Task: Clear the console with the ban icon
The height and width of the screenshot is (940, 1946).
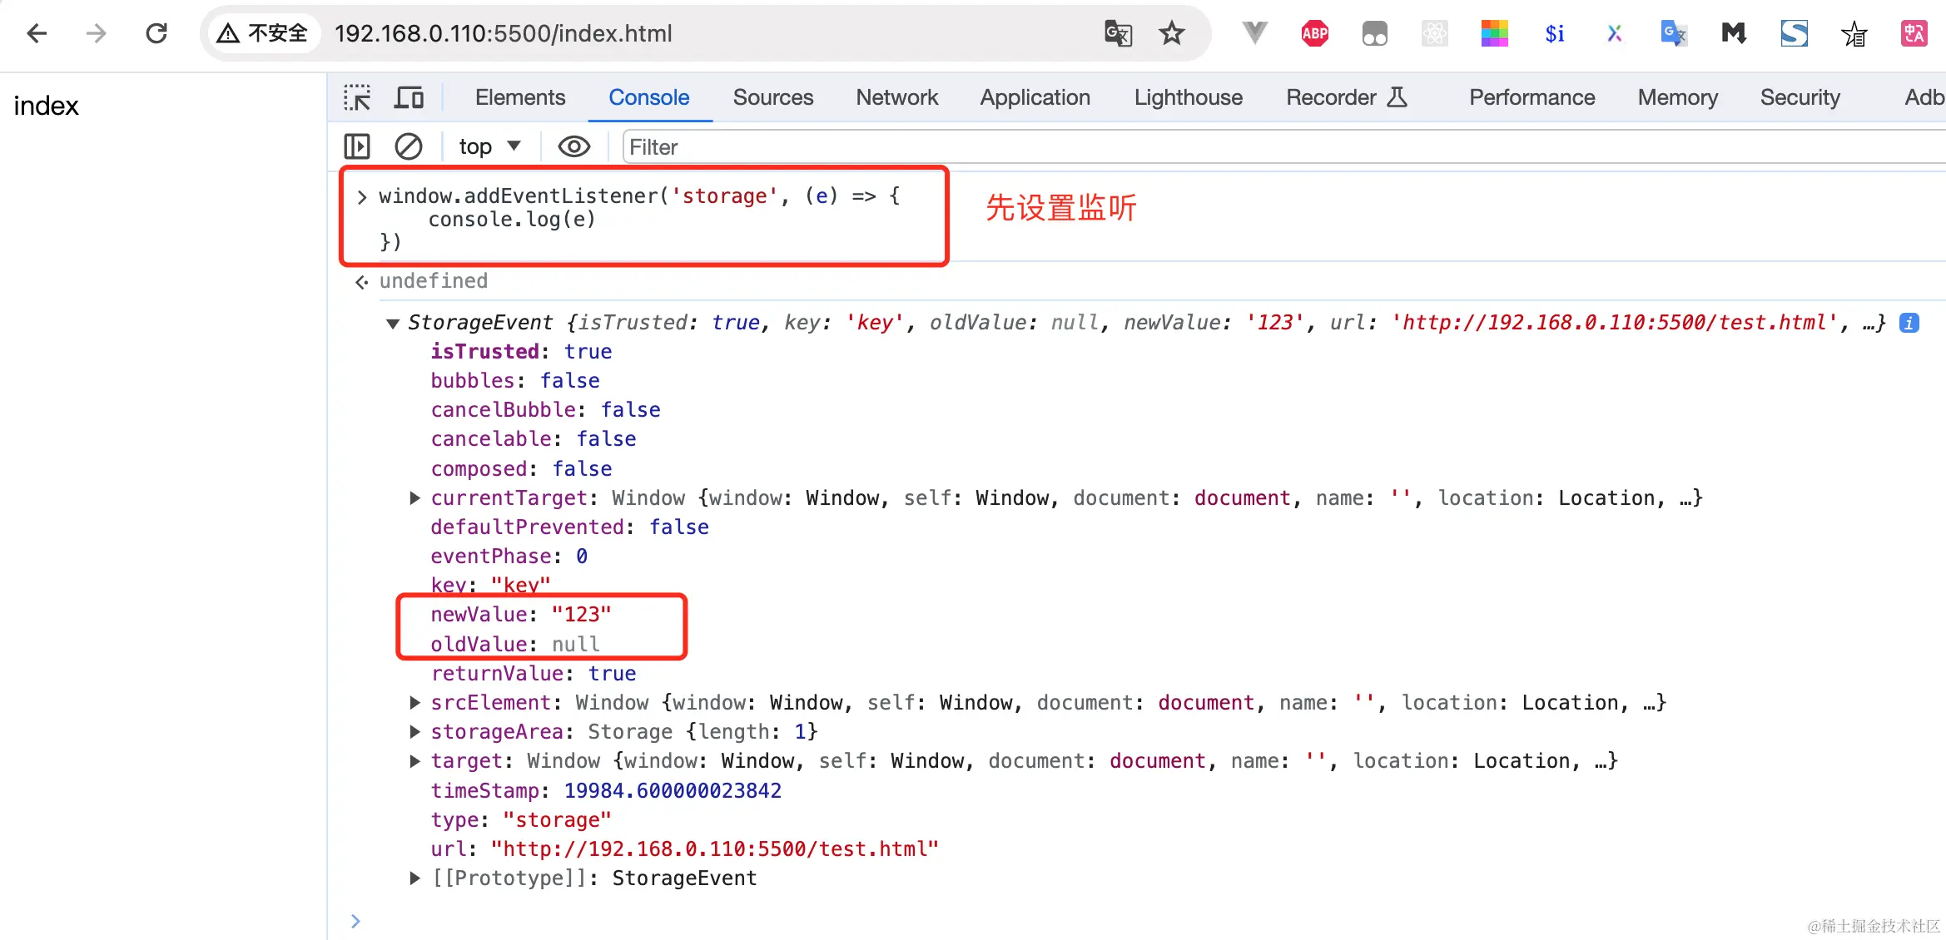Action: tap(408, 147)
